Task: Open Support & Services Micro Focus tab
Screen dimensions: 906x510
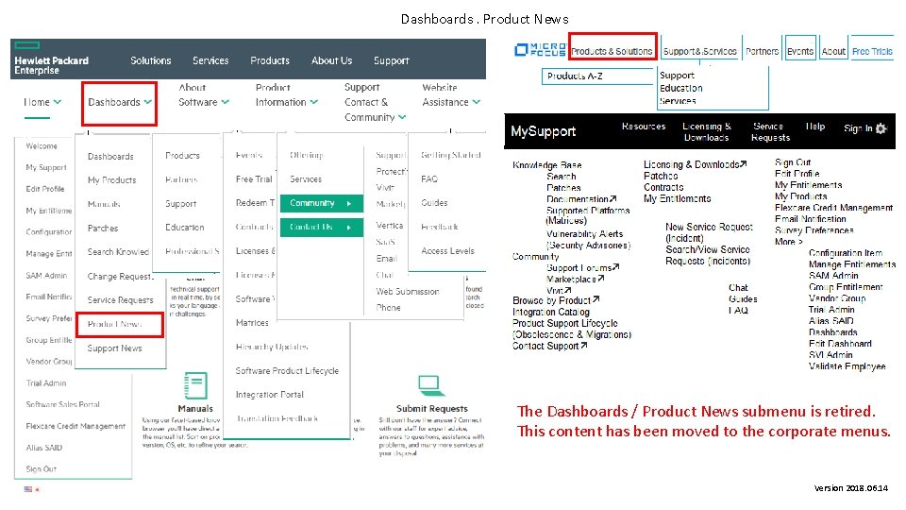Action: point(700,51)
